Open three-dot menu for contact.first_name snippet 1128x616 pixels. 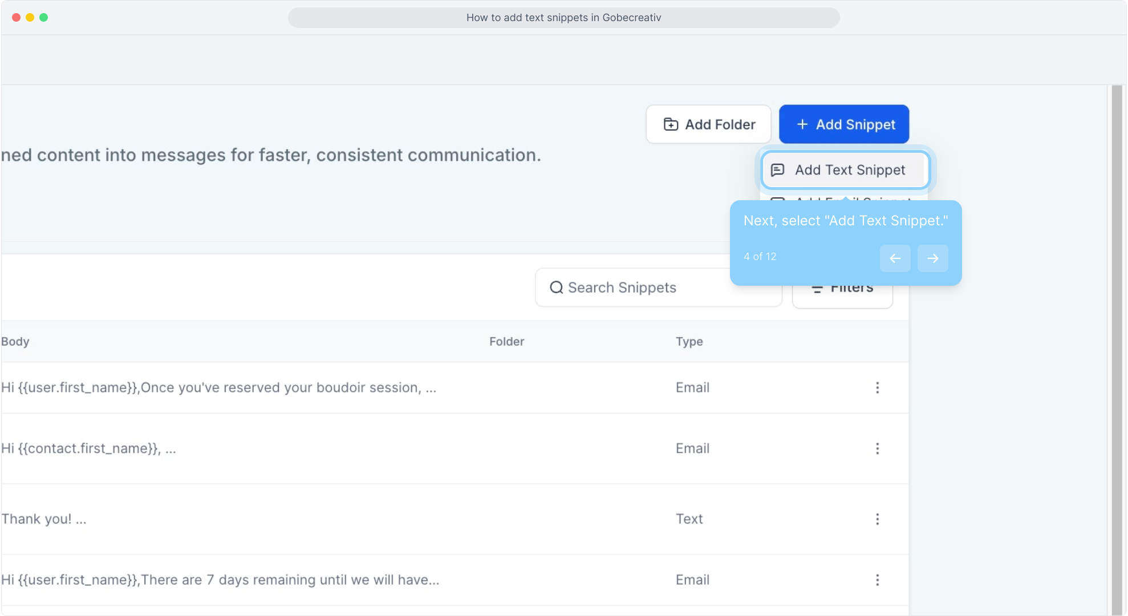click(x=877, y=449)
